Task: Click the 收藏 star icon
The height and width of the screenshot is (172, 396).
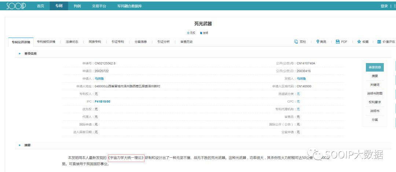Action: (359, 42)
